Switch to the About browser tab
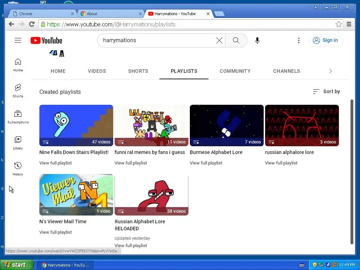Viewport: 360px width, 270px height. 110,14
